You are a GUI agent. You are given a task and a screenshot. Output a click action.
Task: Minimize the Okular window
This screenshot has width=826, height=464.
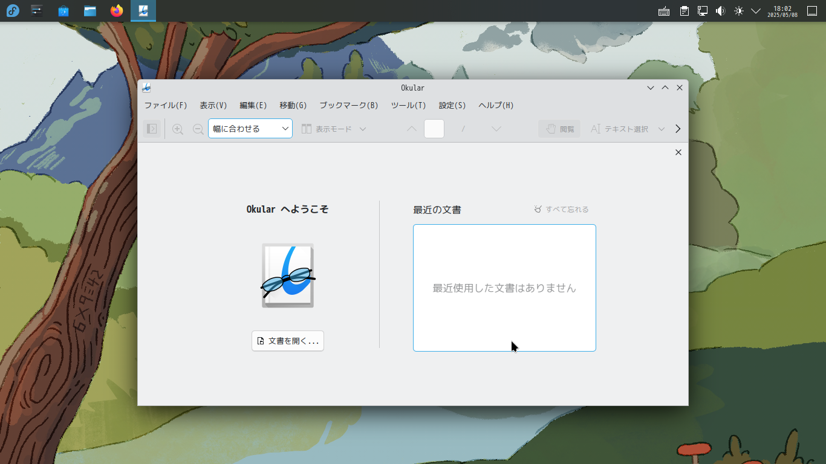coord(651,88)
